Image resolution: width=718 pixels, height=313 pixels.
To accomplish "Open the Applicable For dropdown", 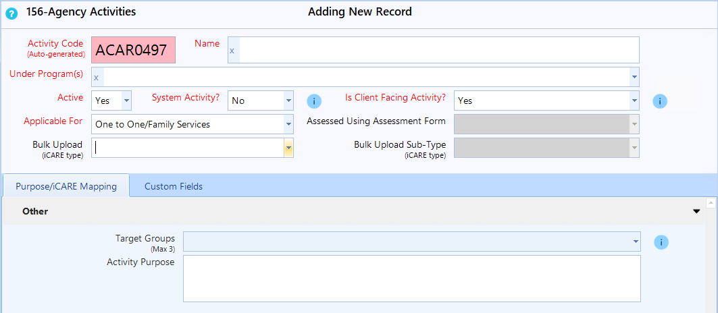I will click(288, 124).
